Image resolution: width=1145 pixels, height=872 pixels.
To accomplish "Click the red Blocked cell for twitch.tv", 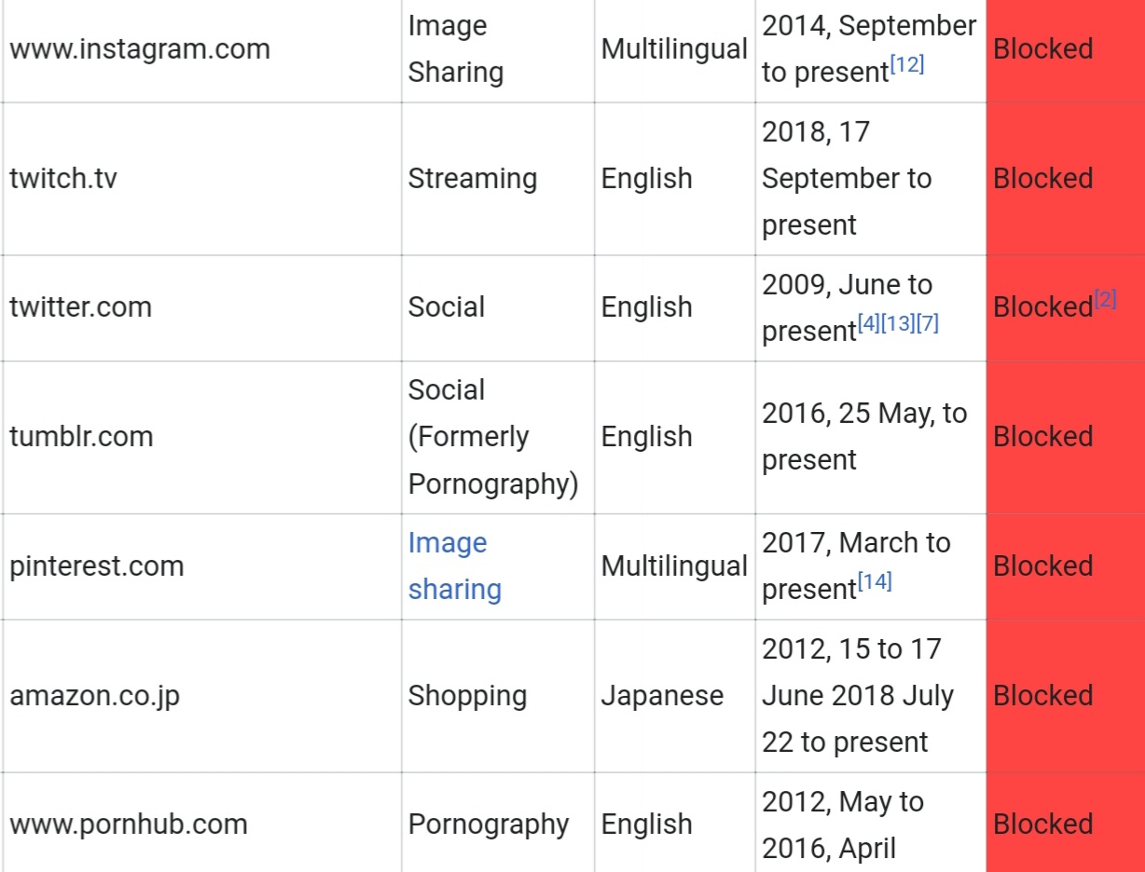I will pos(1066,179).
